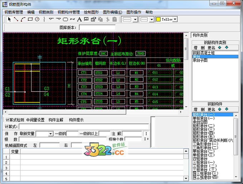Pick the rectangle drawing tool
The width and height of the screenshot is (243, 184).
(x=30, y=19)
